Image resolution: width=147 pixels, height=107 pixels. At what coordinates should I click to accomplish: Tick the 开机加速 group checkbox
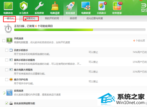pos(4,40)
